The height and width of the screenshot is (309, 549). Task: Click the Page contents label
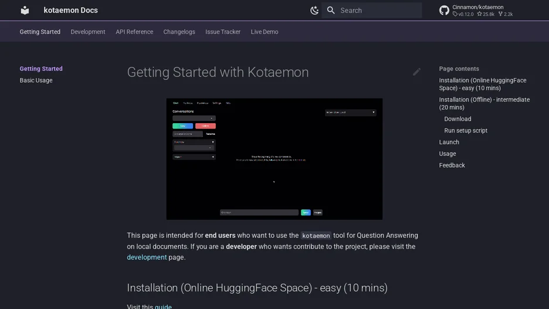coord(459,69)
